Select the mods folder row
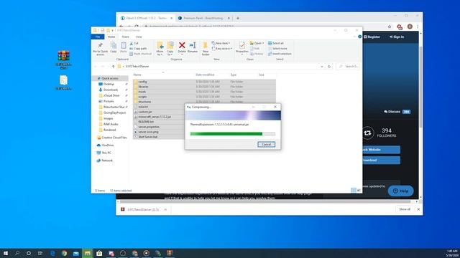Viewport: 460px width, 258px height. [x=204, y=92]
